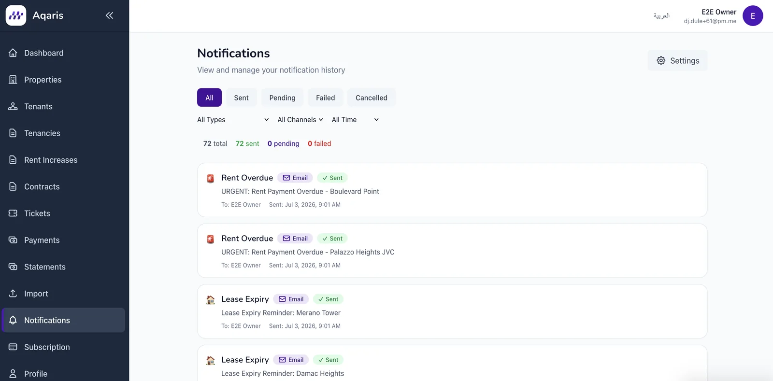Open Import from the sidebar
Viewport: 773px width, 381px height.
click(63, 293)
